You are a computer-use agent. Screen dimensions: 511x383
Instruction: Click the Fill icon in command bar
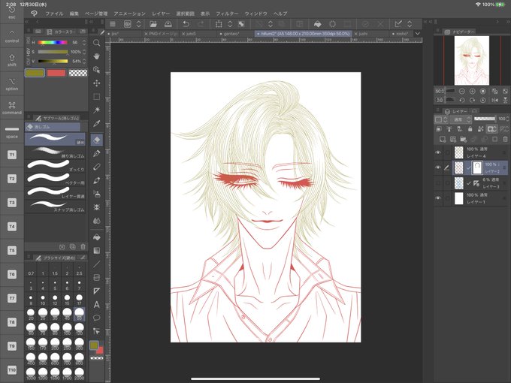coord(317,24)
